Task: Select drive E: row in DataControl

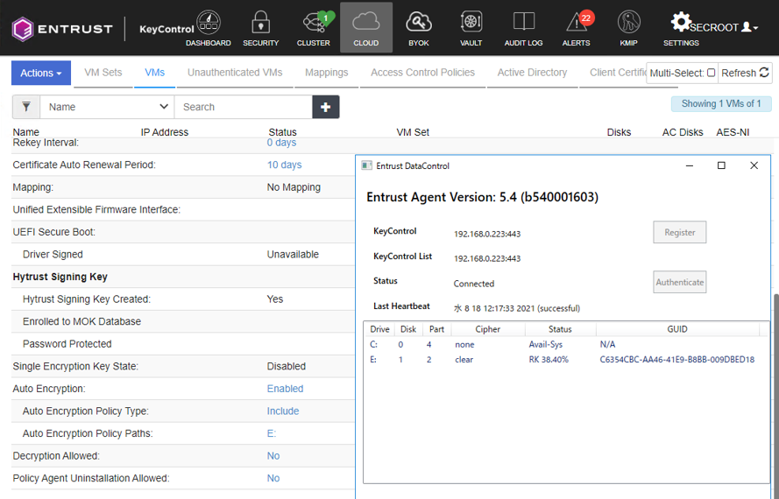Action: point(566,360)
